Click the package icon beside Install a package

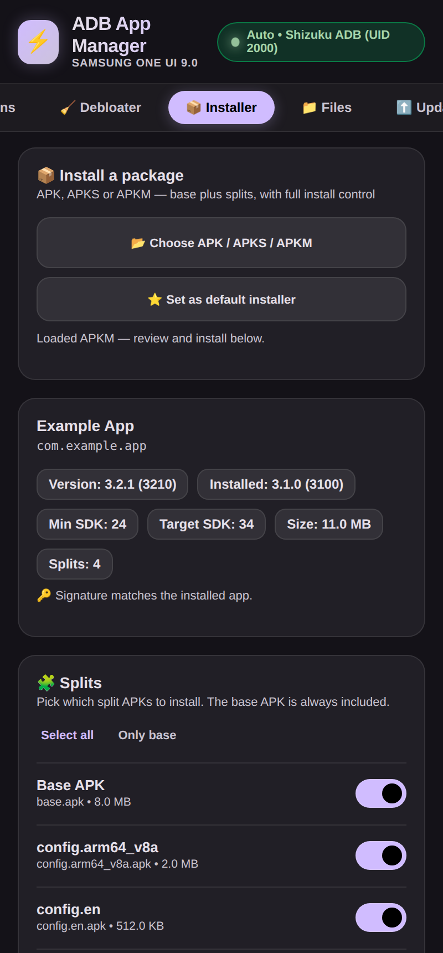[46, 176]
